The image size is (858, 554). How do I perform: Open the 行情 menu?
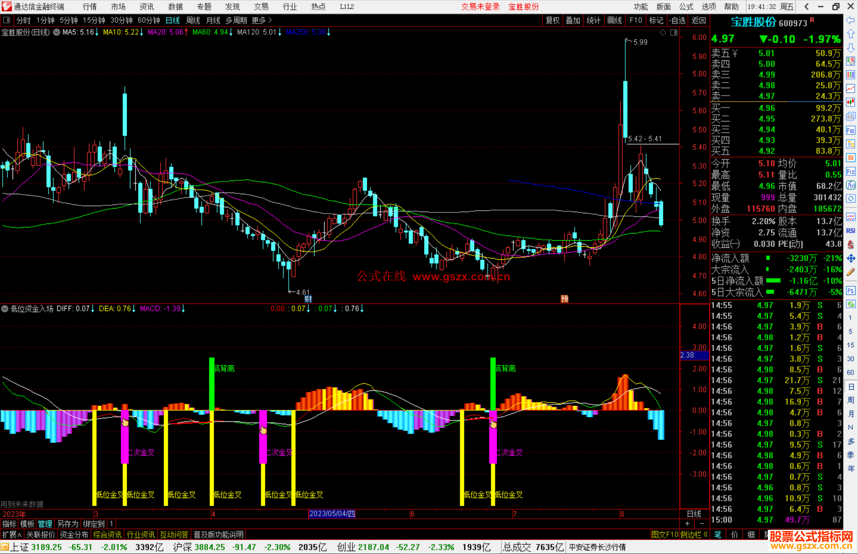click(x=89, y=7)
